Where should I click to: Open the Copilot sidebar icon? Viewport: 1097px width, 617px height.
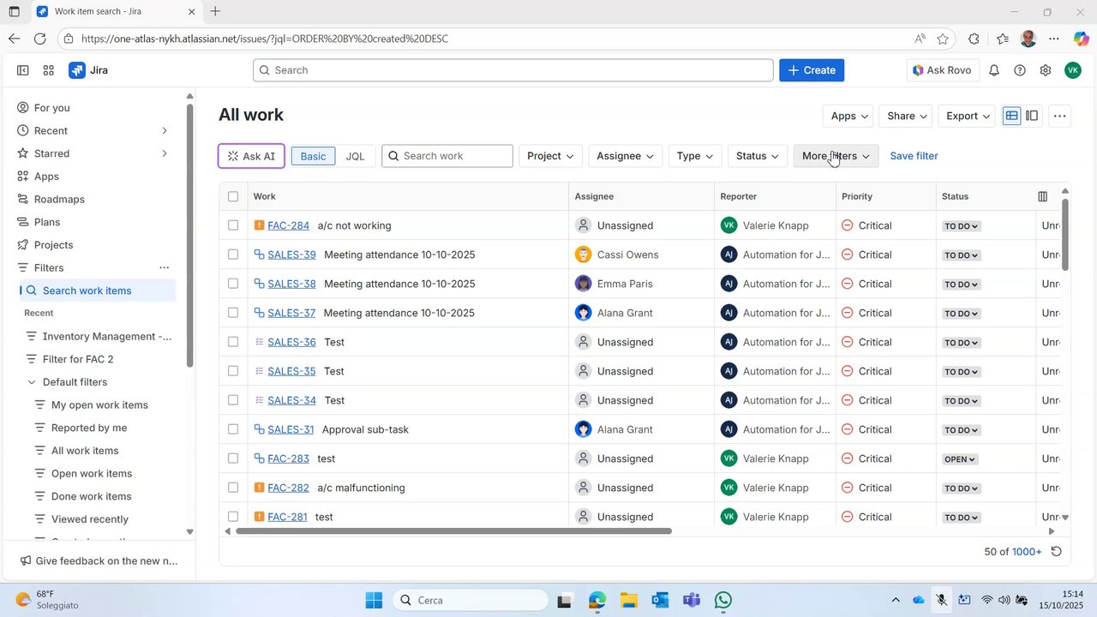coord(1081,39)
